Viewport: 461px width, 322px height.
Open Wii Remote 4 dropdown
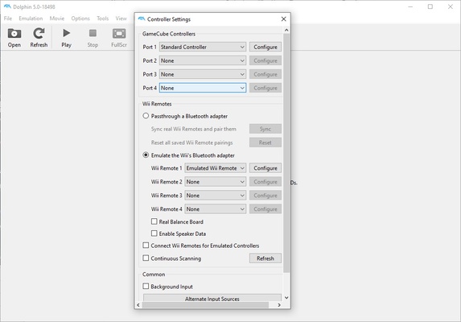pyautogui.click(x=215, y=209)
